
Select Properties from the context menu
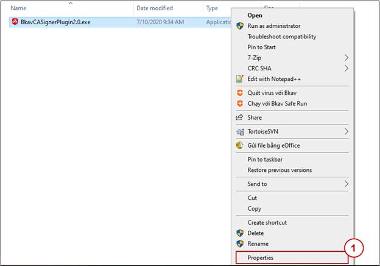tap(261, 257)
